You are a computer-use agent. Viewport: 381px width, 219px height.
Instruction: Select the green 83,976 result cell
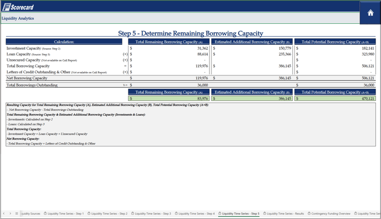tap(169, 99)
